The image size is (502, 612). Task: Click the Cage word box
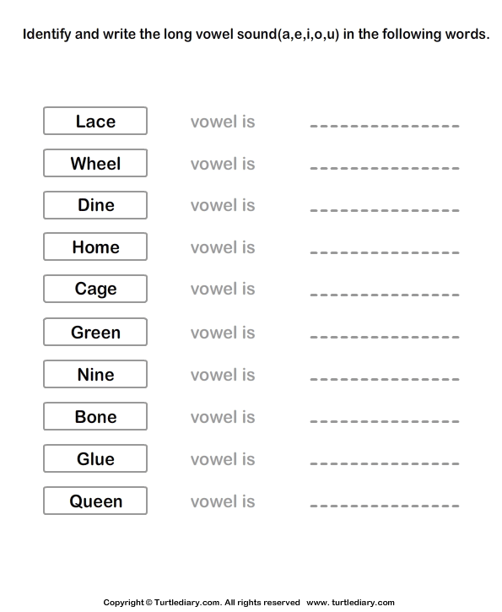tap(95, 289)
